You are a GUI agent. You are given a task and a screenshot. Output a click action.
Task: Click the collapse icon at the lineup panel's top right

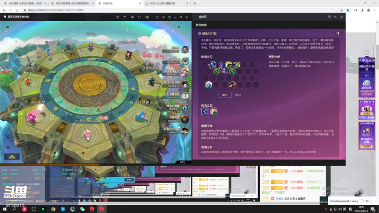tap(338, 33)
